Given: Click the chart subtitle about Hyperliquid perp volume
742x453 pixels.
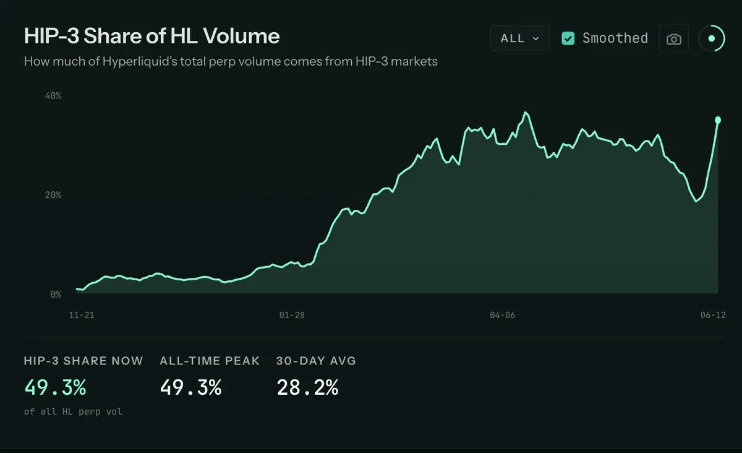Looking at the screenshot, I should 231,62.
